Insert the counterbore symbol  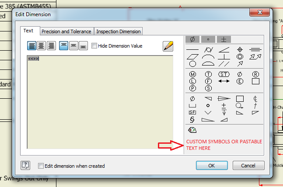(x=192, y=106)
